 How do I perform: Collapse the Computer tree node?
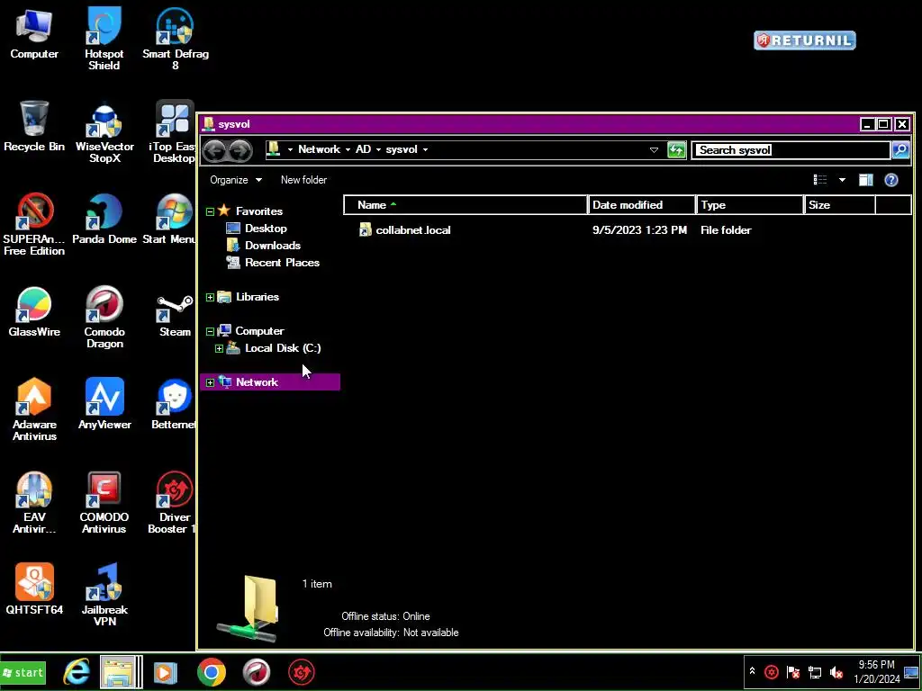tap(210, 331)
